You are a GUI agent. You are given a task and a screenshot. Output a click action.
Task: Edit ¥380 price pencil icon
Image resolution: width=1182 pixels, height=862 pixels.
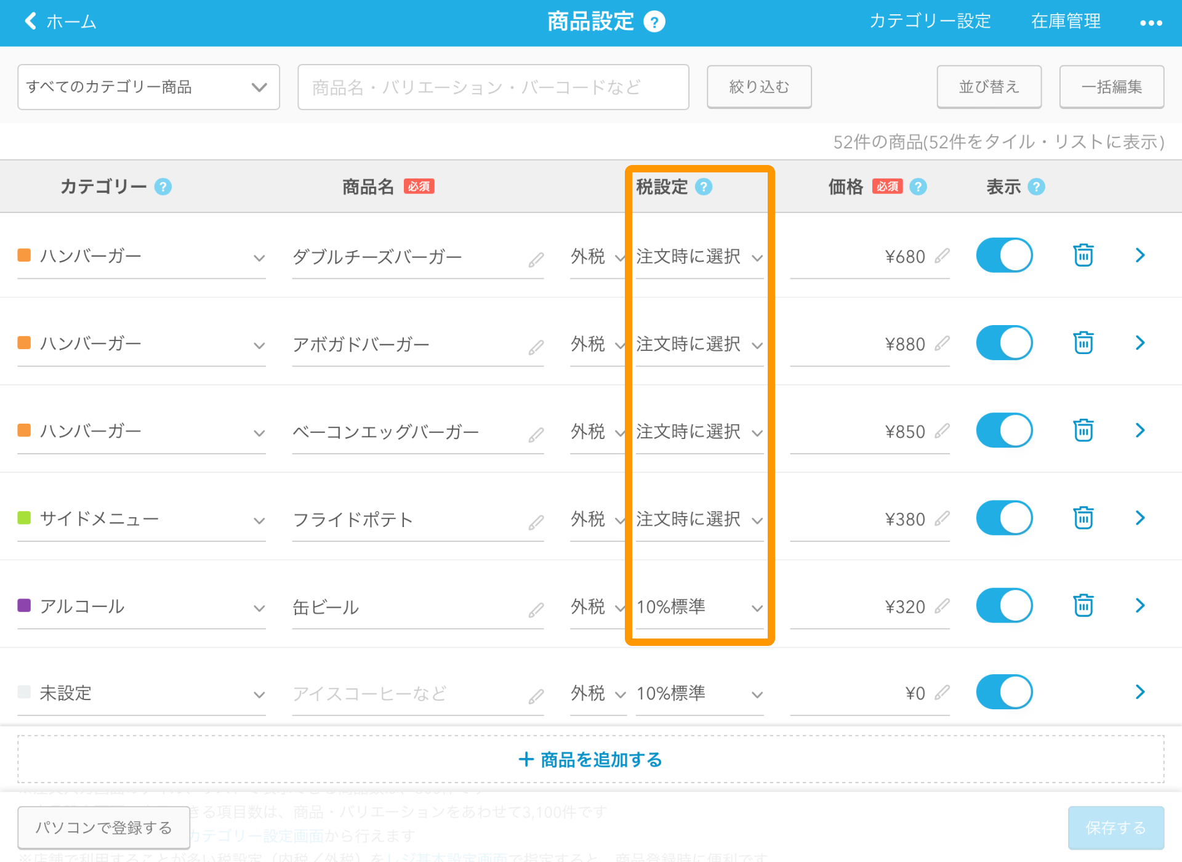[942, 518]
